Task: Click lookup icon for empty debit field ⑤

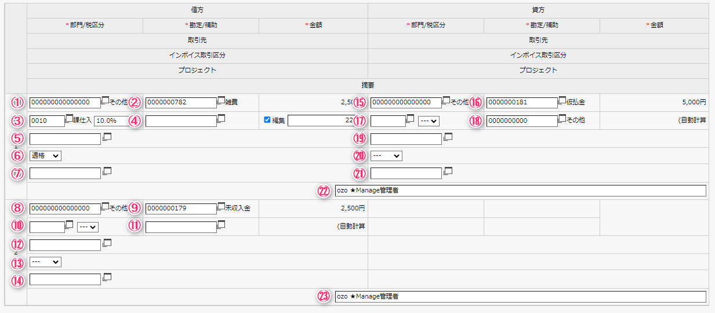Action: [106, 137]
